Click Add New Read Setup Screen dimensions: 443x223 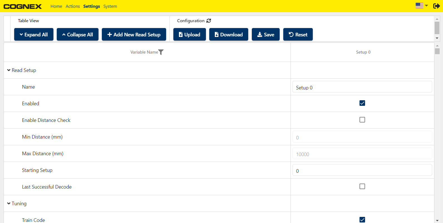(134, 34)
